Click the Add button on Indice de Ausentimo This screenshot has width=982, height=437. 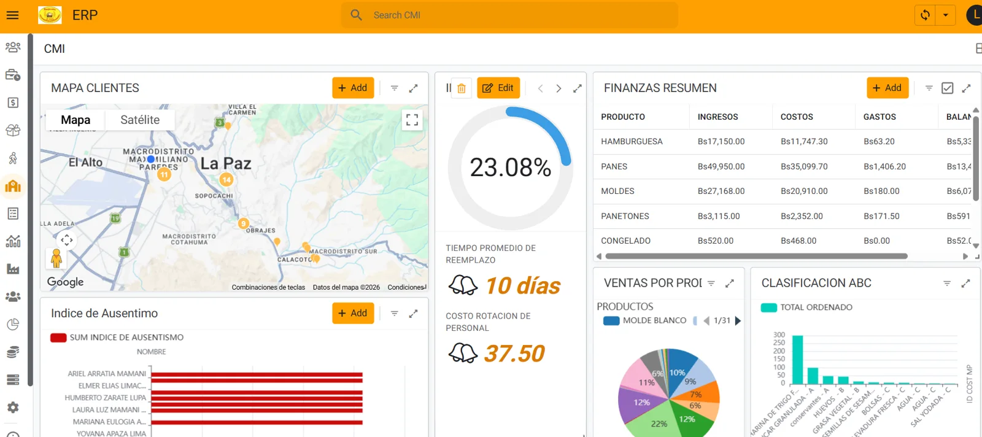[x=353, y=313]
